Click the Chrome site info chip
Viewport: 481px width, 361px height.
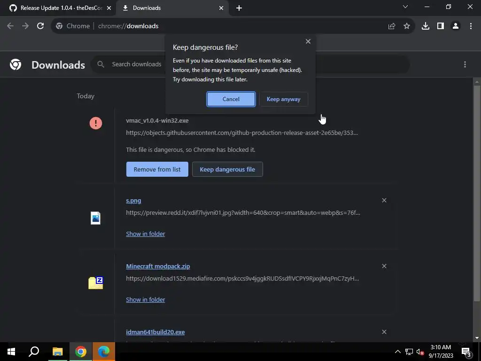tap(73, 26)
